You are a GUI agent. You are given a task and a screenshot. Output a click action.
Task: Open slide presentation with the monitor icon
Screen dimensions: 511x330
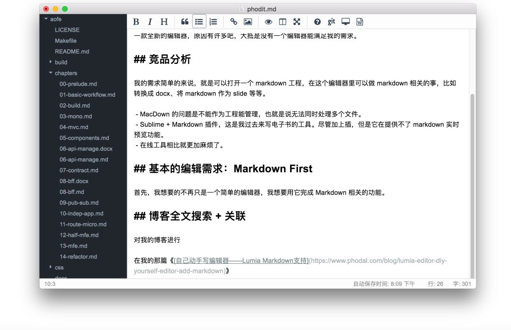[x=345, y=22]
